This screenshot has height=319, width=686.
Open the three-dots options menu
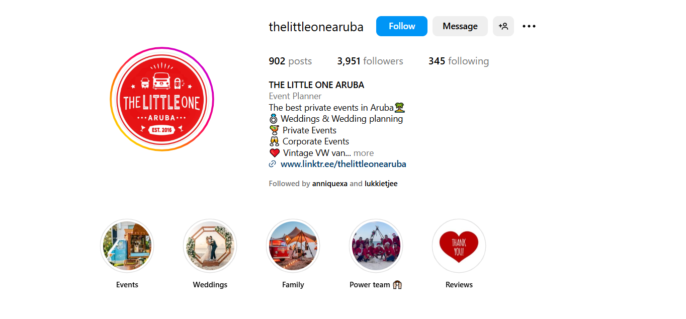pos(529,26)
